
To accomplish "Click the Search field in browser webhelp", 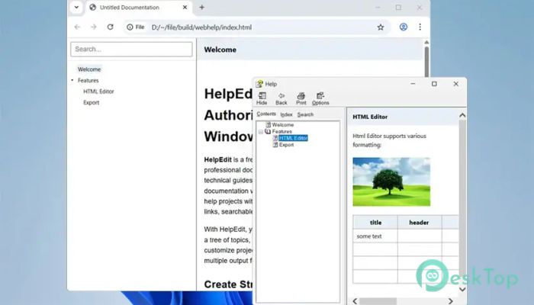I will (131, 49).
